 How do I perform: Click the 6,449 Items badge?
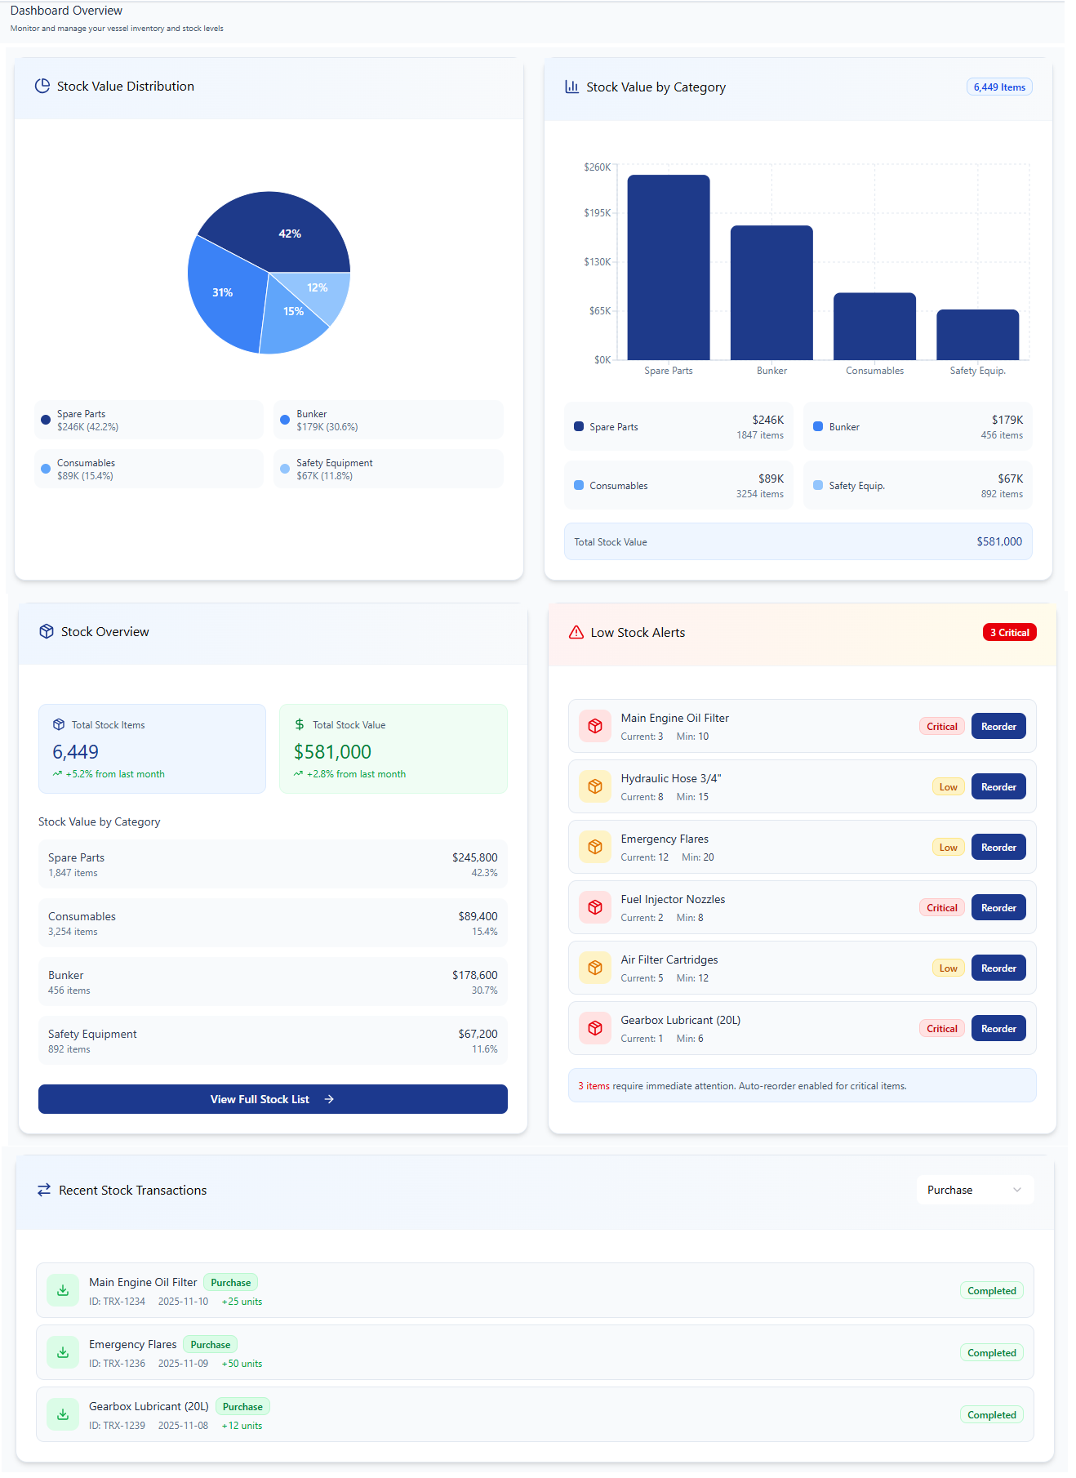pos(998,87)
